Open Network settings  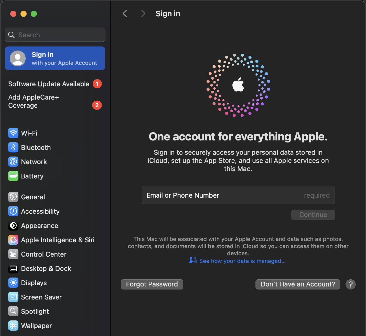coord(34,162)
